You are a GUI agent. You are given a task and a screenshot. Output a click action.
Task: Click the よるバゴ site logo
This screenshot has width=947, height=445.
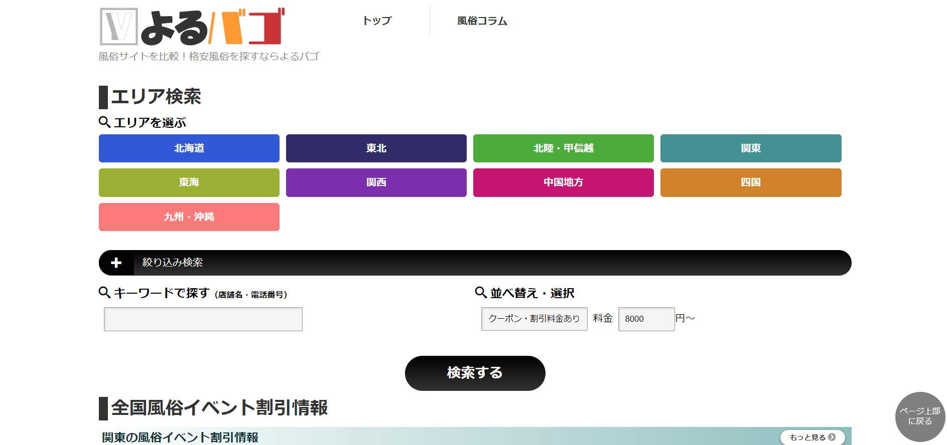192,27
